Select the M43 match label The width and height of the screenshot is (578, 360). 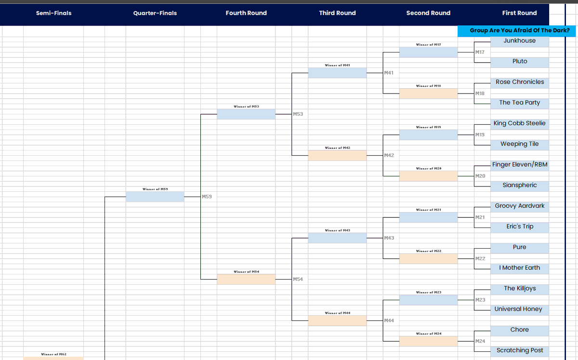(x=389, y=238)
